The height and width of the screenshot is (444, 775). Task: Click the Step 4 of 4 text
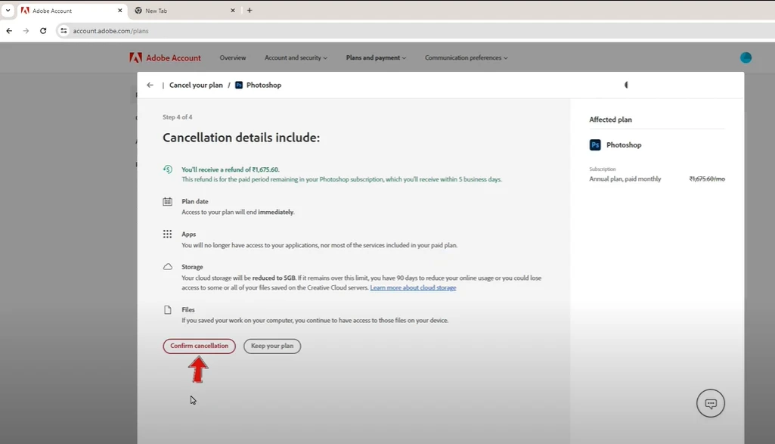tap(178, 117)
